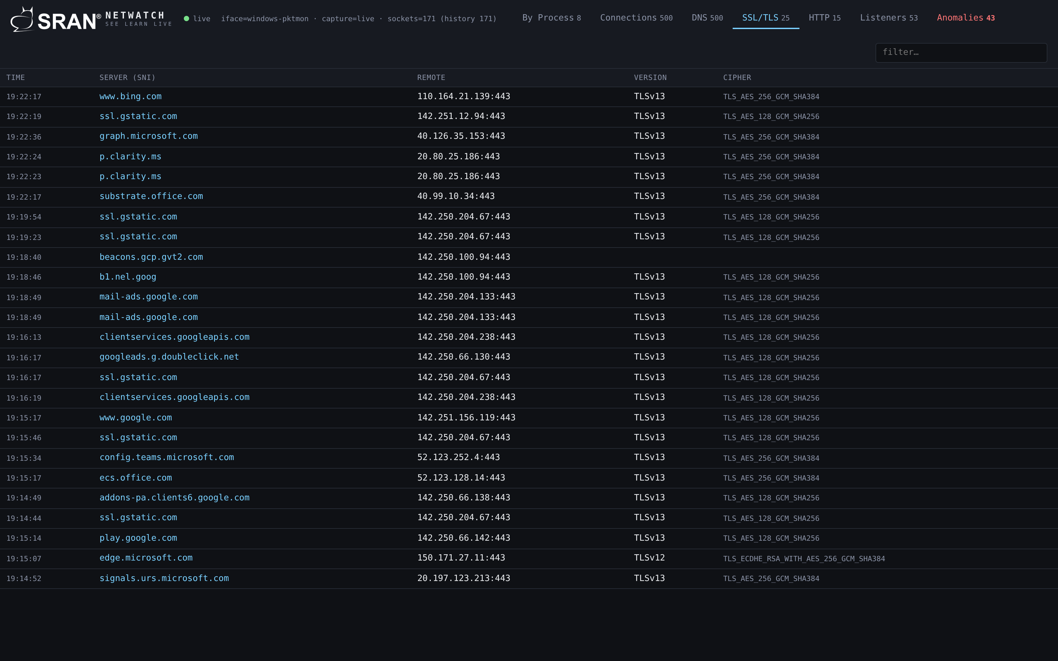Select remote address 52.123.252.4:443
1058x661 pixels.
(459, 458)
